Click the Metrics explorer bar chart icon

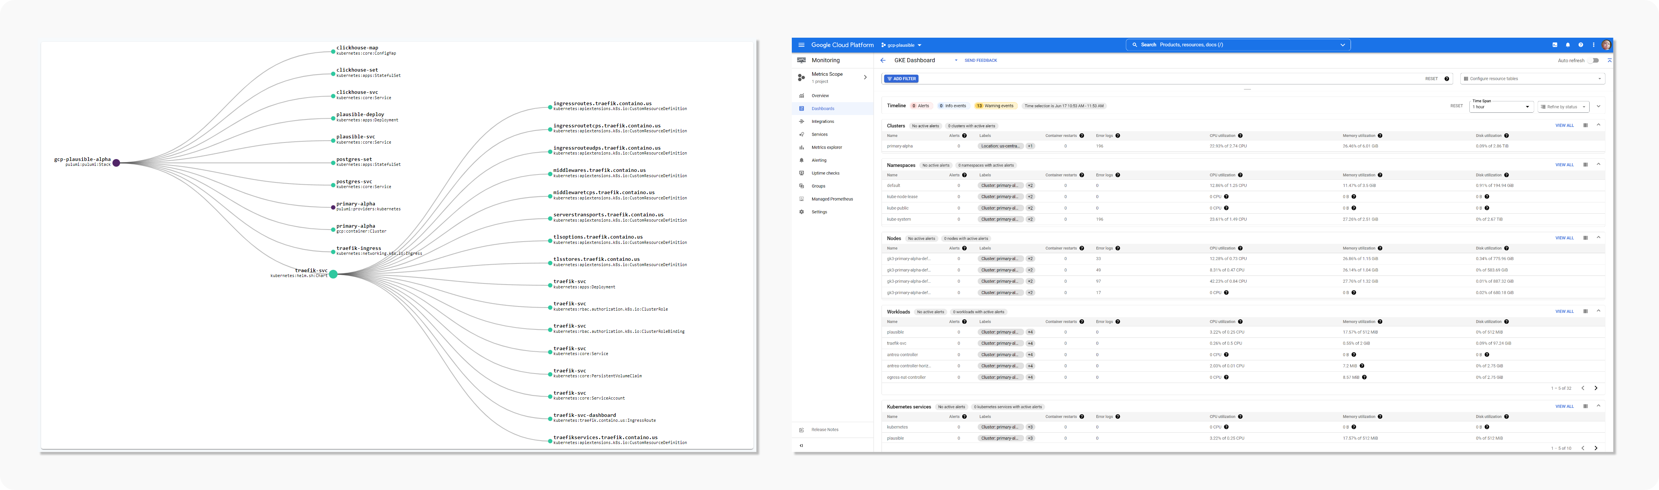click(801, 147)
